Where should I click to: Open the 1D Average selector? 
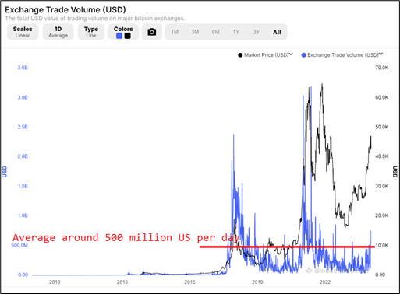click(x=58, y=32)
